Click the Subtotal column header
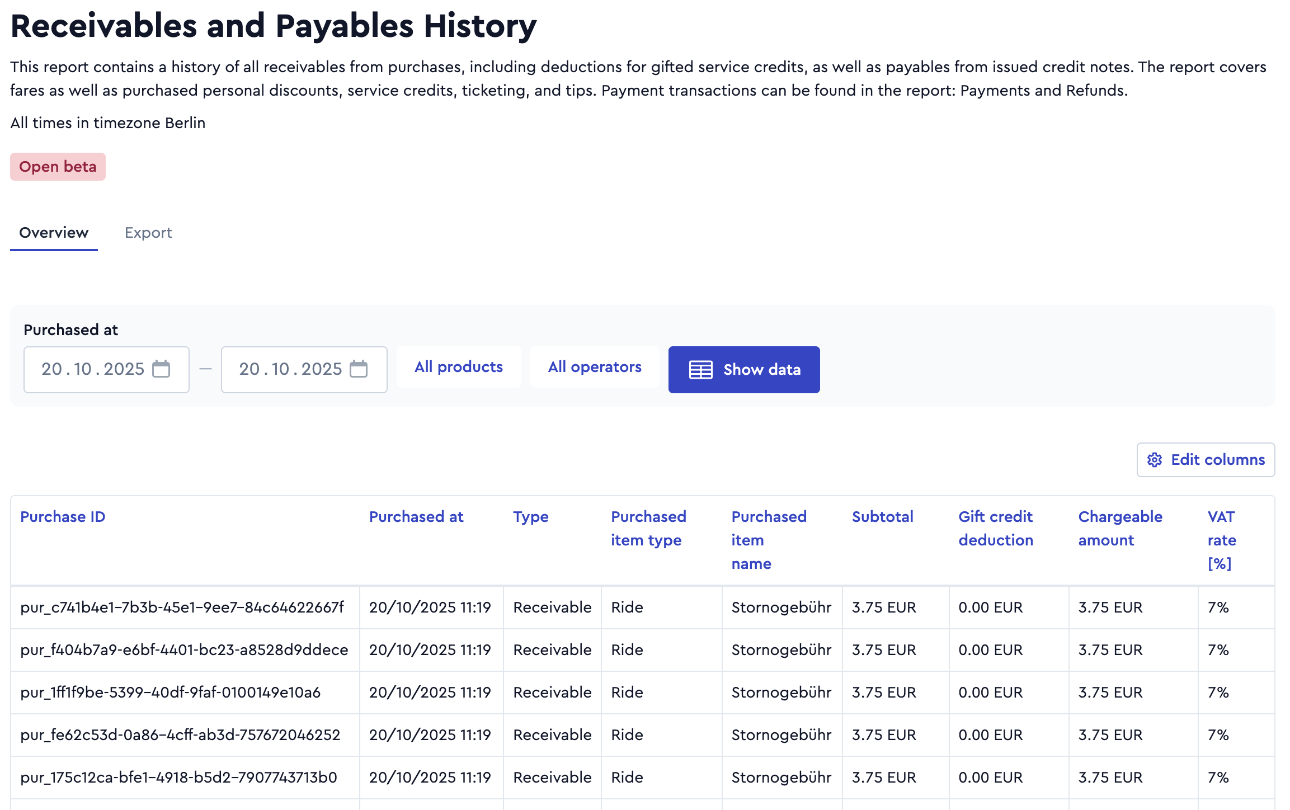Screen dimensions: 1290x810 [882, 517]
